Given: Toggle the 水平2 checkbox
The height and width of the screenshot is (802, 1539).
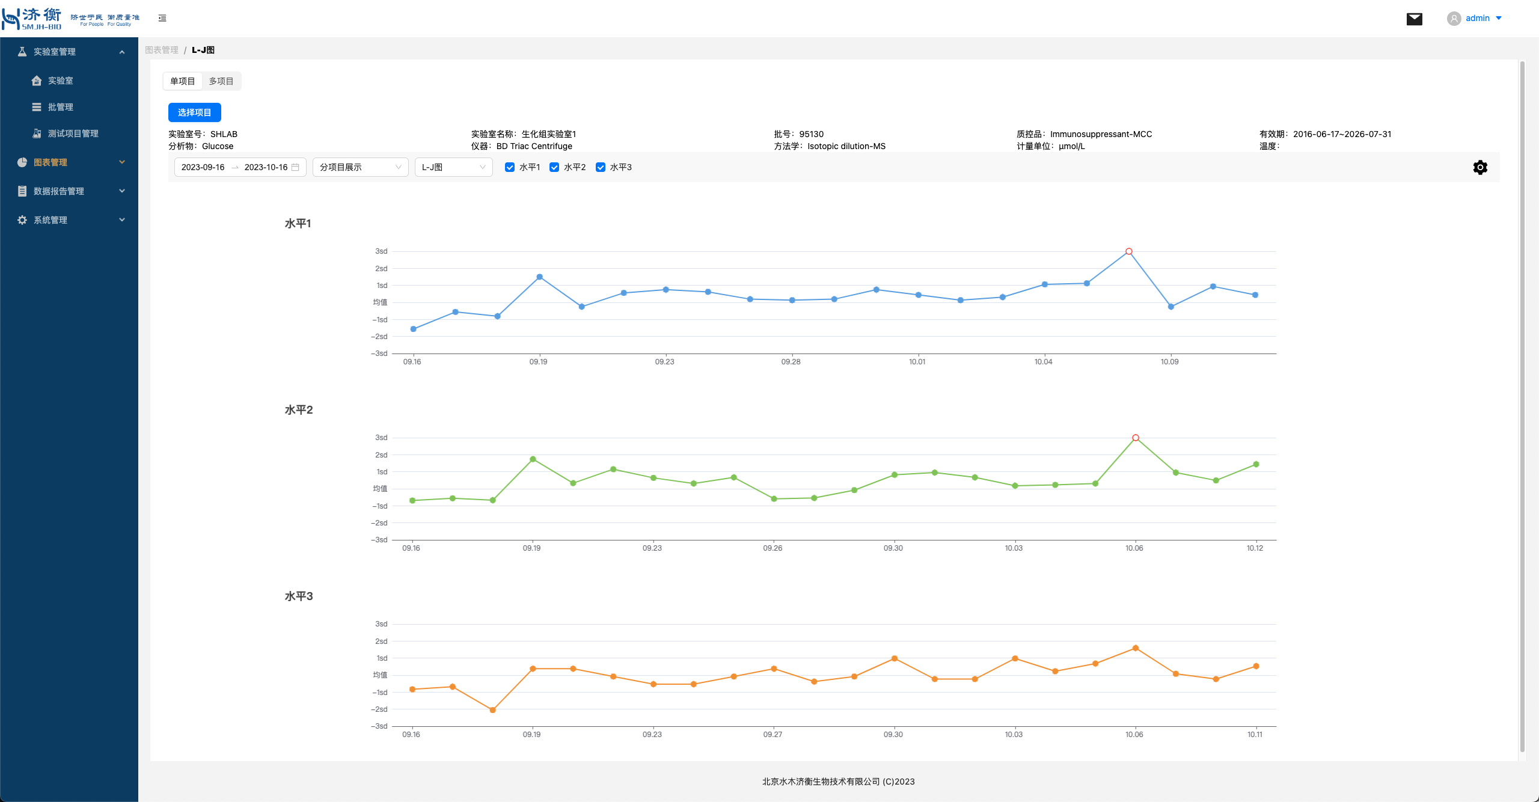Looking at the screenshot, I should pyautogui.click(x=554, y=167).
